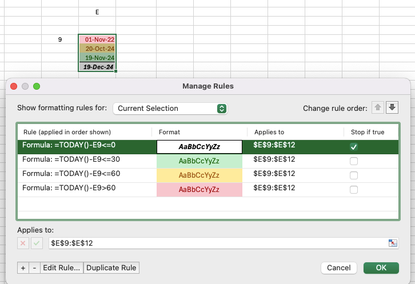Uncheck Stop if true for TODAY()-E9<=0 rule
Screen dimensions: 415x284
point(354,147)
